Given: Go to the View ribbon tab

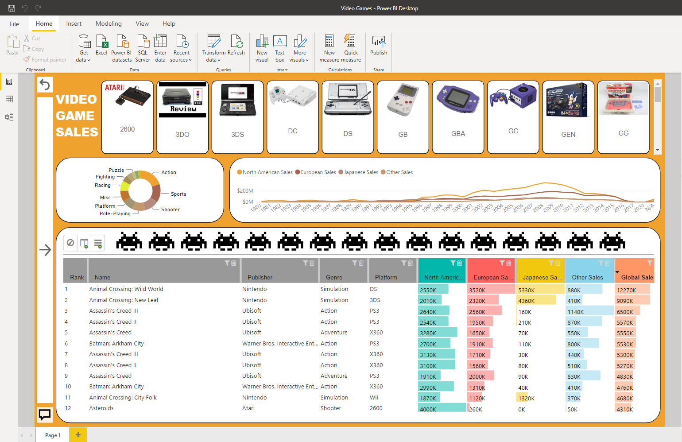Looking at the screenshot, I should pos(142,24).
